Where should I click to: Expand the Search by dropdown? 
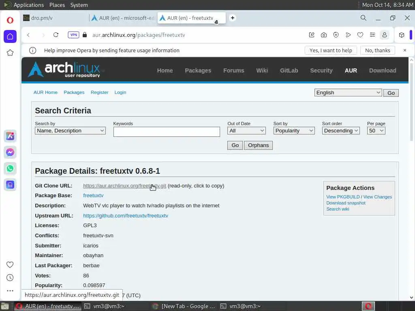(x=70, y=131)
